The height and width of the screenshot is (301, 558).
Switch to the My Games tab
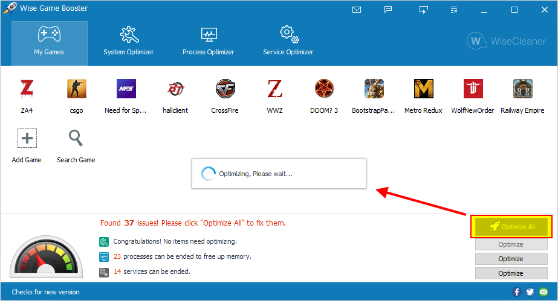tap(50, 43)
